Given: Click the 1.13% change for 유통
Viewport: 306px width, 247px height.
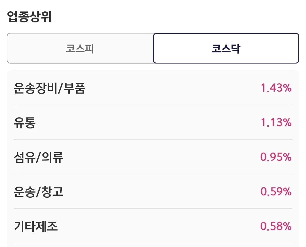Looking at the screenshot, I should tap(276, 123).
